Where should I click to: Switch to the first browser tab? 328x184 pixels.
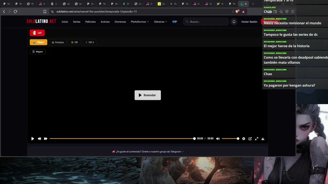click(7, 4)
